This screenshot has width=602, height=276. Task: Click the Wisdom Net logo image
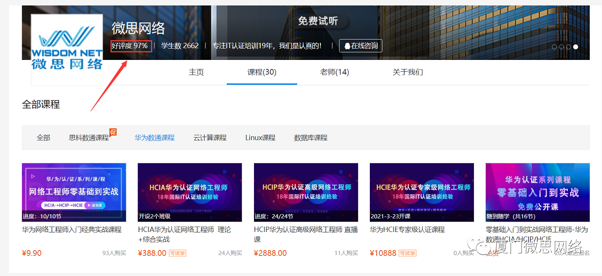(x=67, y=50)
